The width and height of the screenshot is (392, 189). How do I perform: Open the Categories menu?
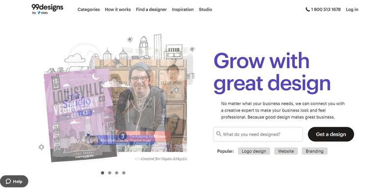click(88, 9)
